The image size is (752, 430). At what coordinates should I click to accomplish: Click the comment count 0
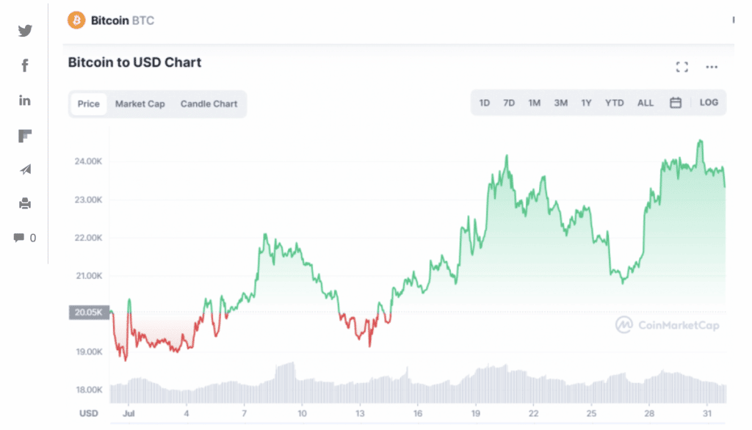click(x=32, y=238)
